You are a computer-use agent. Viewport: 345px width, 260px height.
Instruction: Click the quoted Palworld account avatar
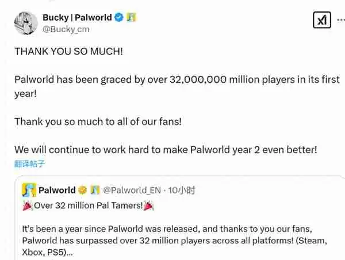coord(29,189)
